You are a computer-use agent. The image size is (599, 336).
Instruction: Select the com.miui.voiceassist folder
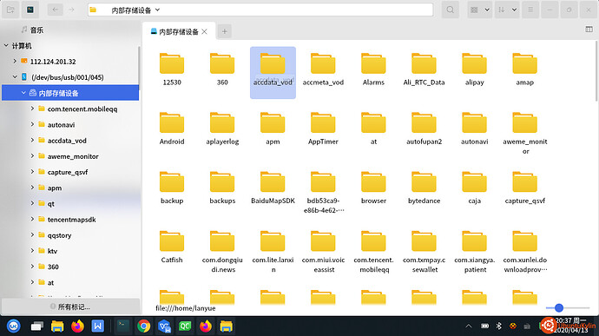[x=323, y=252]
